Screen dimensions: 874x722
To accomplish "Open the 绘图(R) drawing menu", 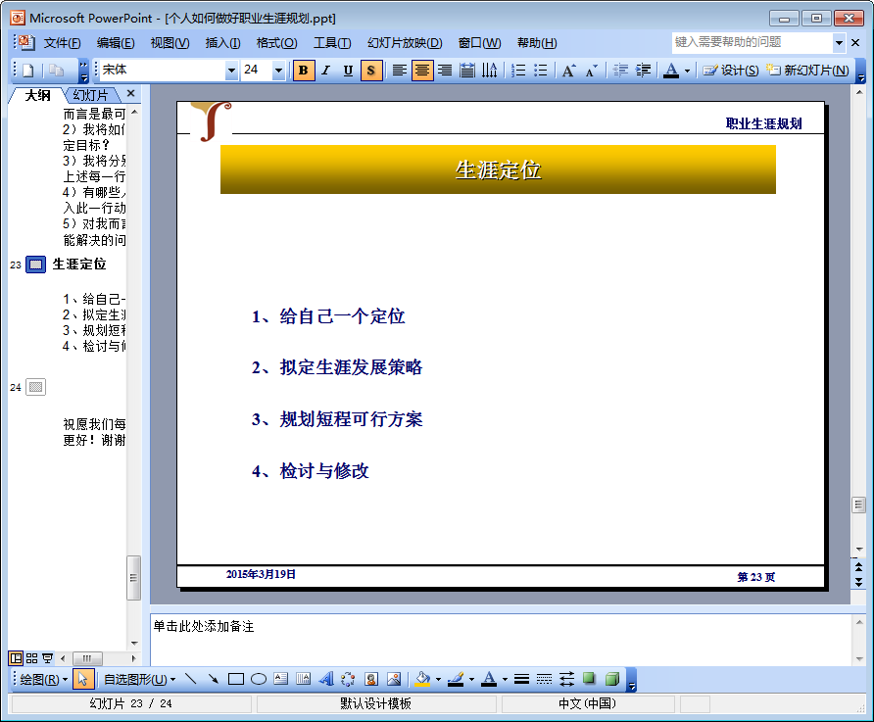I will coord(43,680).
